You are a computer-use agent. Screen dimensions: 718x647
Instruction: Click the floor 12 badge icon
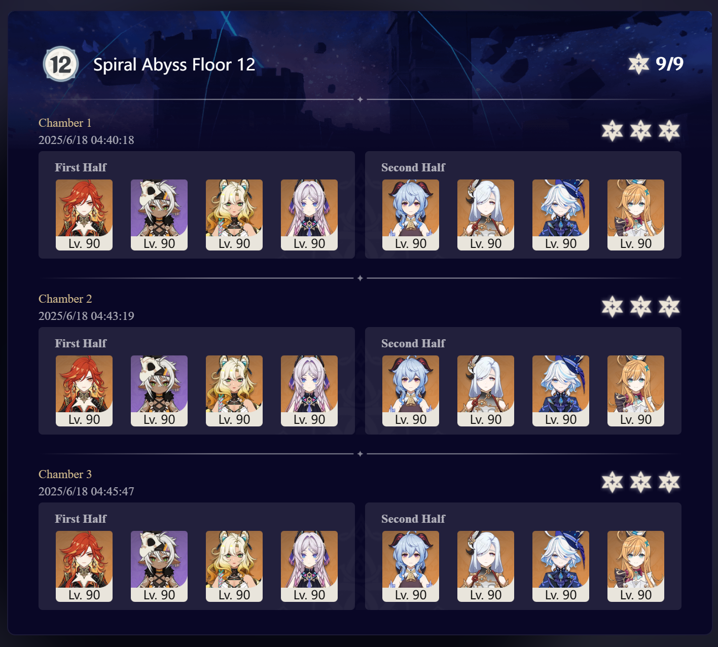(61, 64)
